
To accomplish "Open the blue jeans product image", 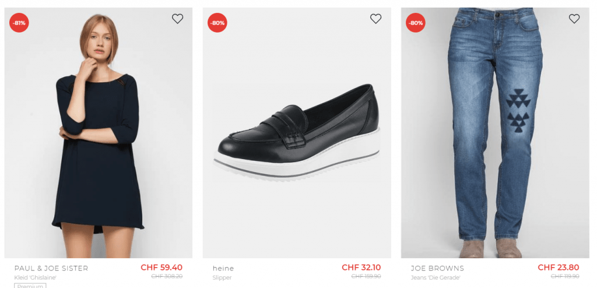I will click(495, 134).
